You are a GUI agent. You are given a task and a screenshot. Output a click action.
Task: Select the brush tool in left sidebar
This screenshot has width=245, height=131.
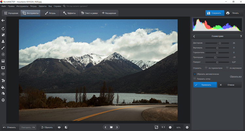coord(3,48)
